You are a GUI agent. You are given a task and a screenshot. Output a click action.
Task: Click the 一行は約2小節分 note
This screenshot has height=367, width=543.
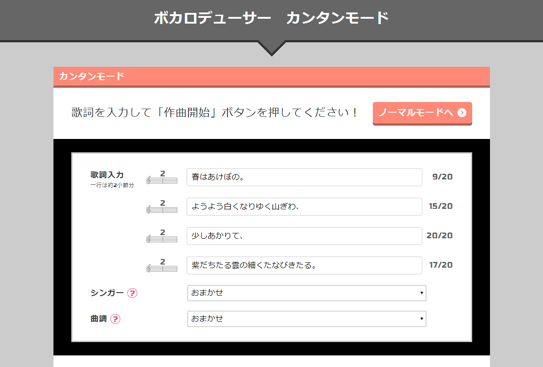(112, 185)
